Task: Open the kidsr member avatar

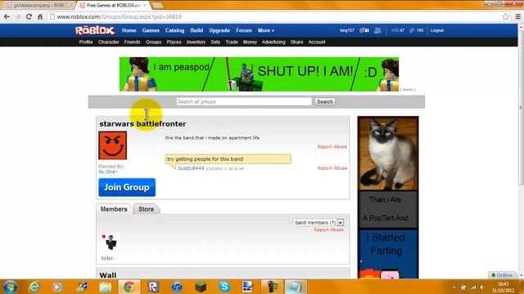Action: click(110, 243)
